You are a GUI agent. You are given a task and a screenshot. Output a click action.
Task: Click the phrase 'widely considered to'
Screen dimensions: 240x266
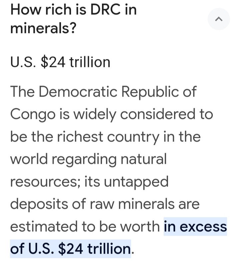(x=143, y=114)
